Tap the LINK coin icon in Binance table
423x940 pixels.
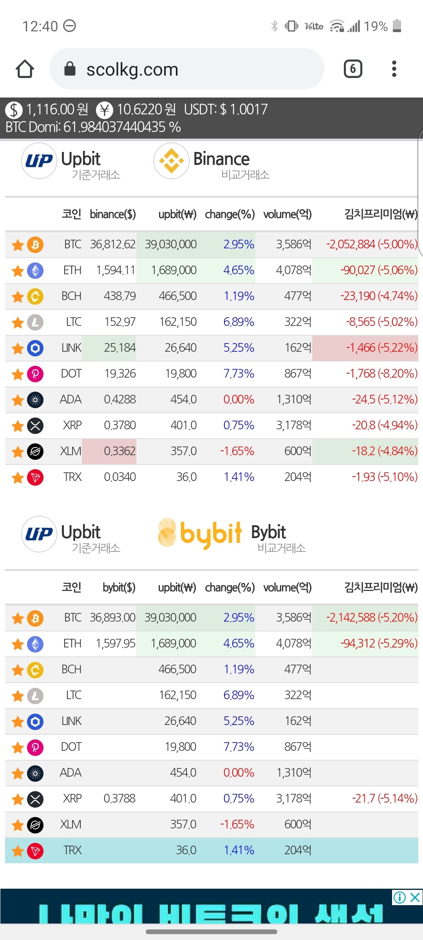click(35, 348)
